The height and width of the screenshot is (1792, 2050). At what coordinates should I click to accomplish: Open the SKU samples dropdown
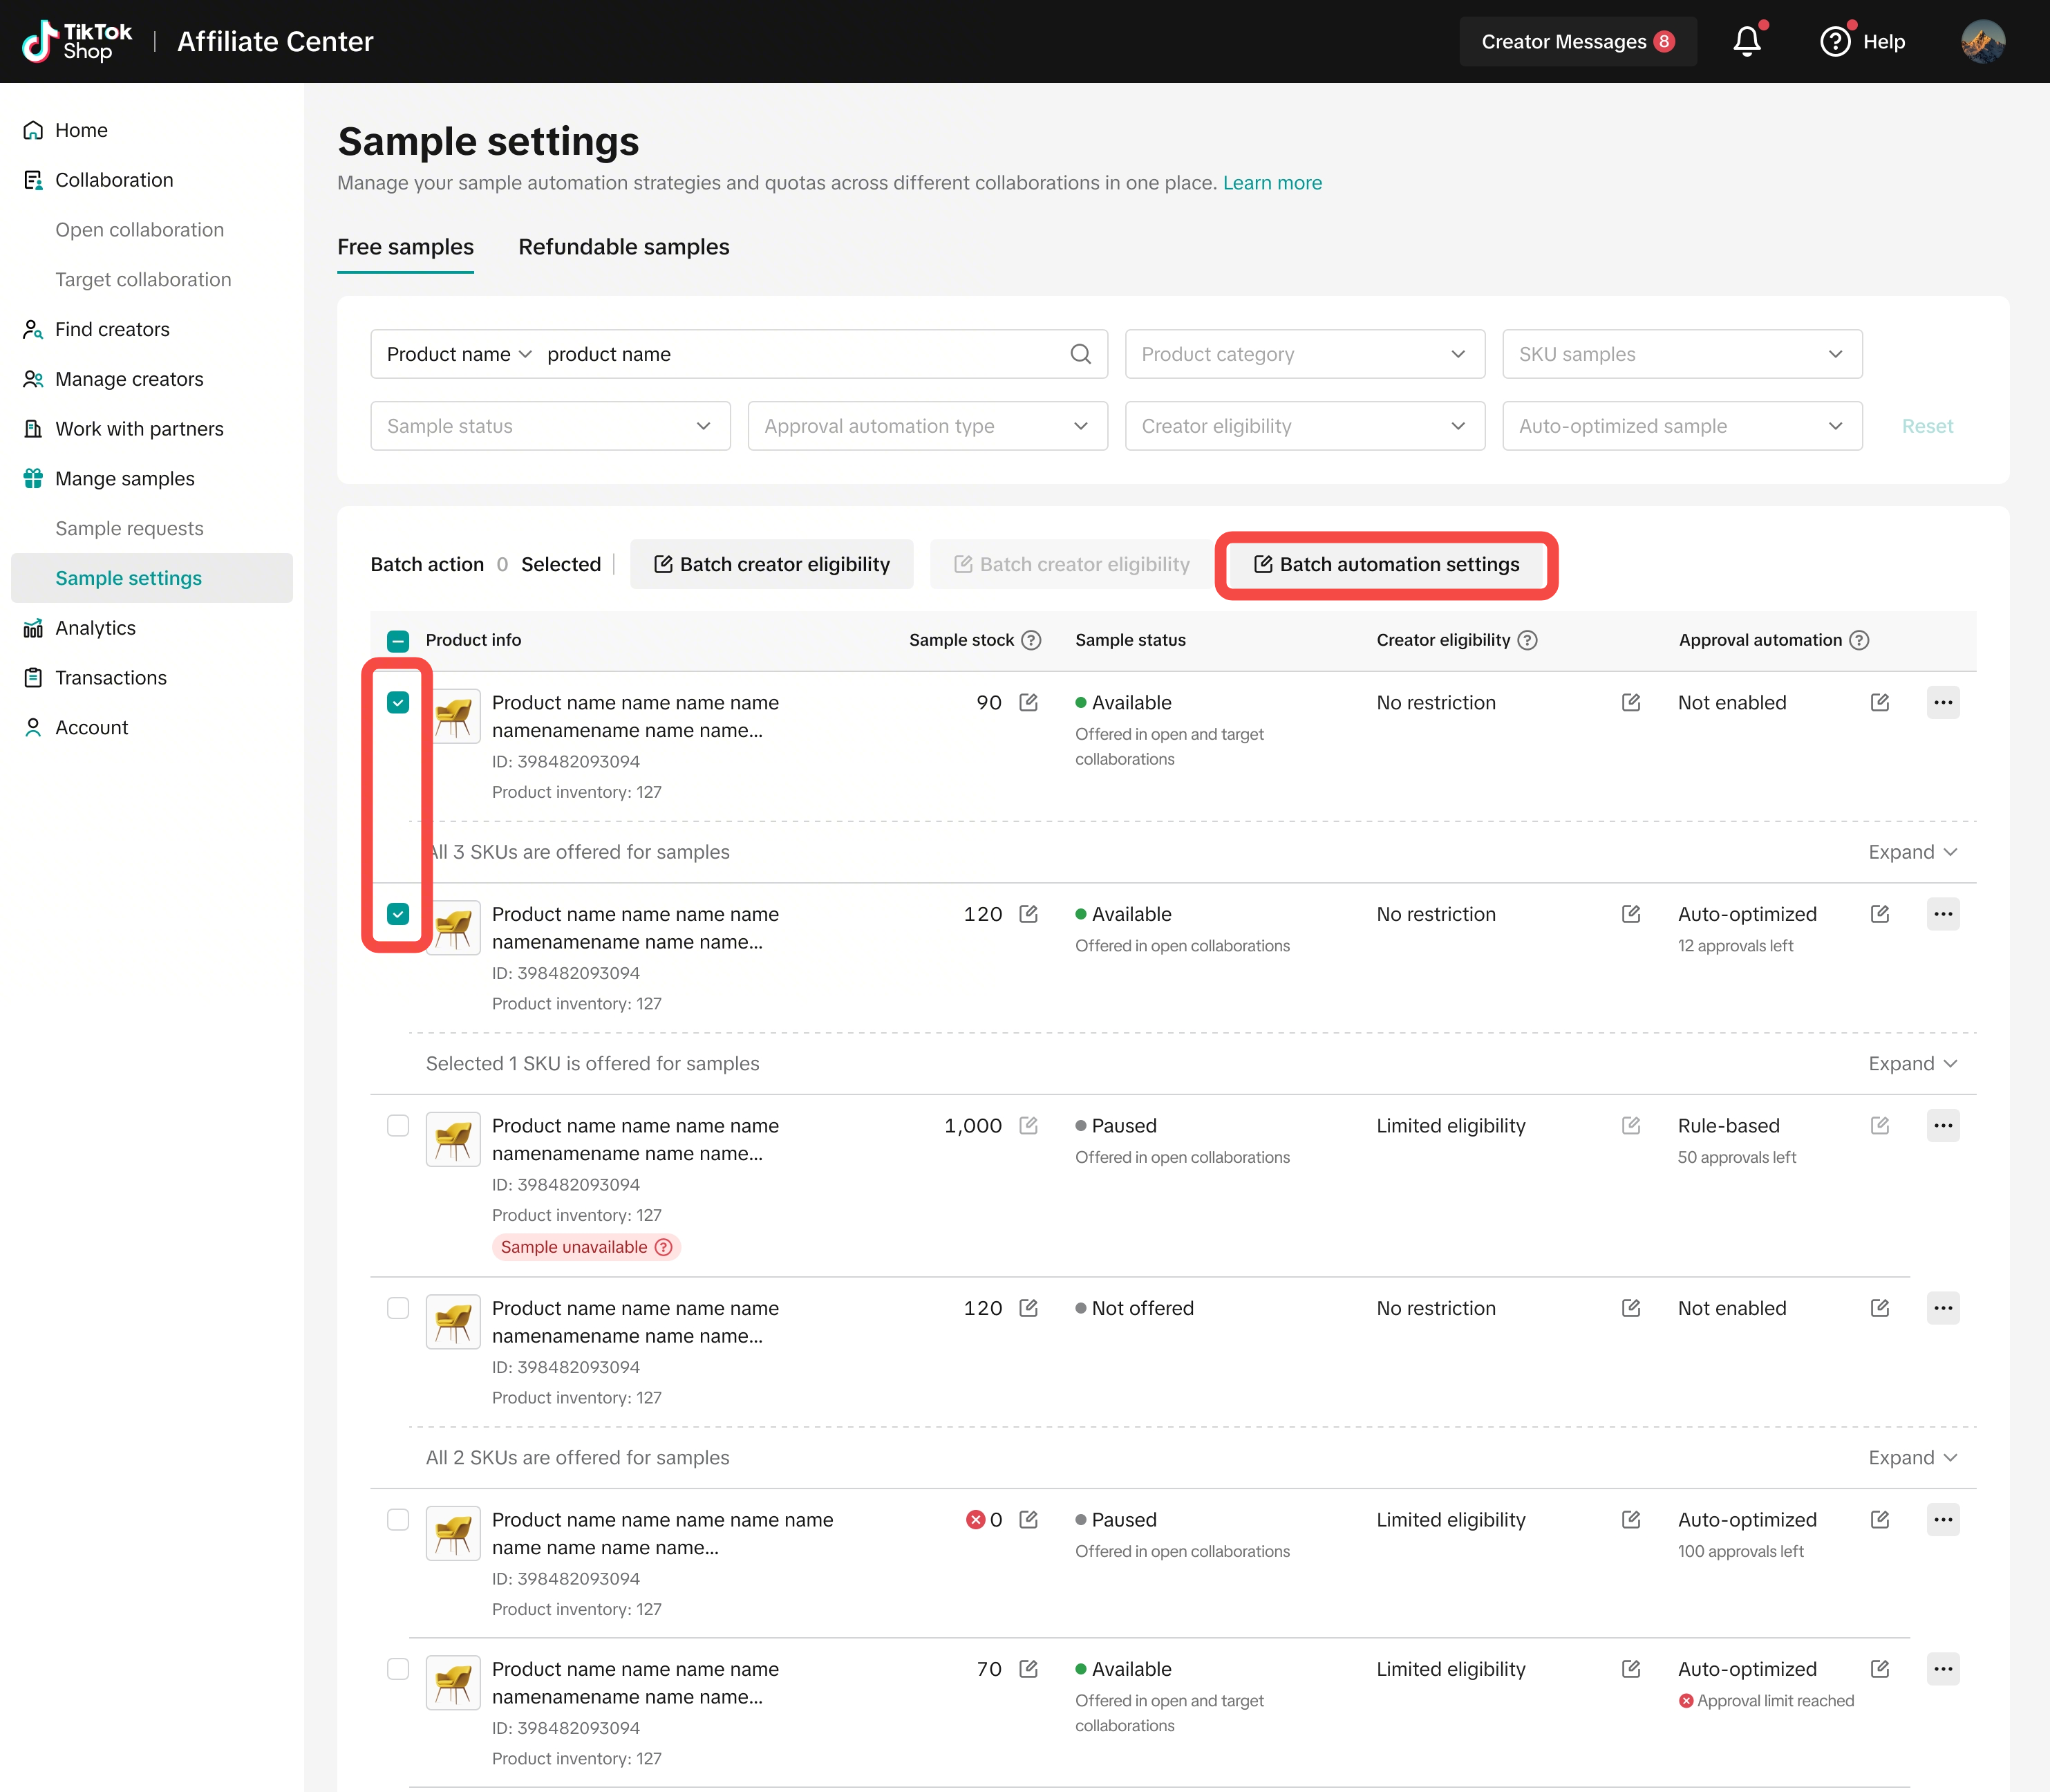click(x=1682, y=354)
